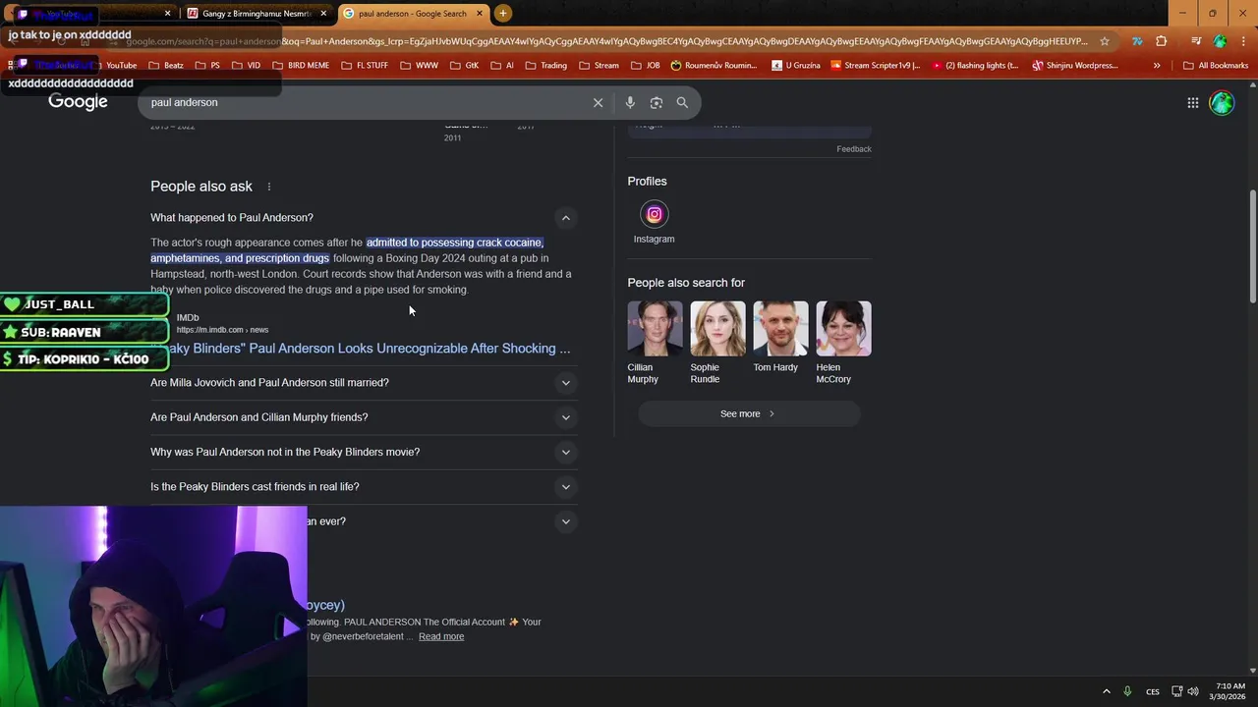This screenshot has height=707, width=1258.
Task: Show more bookmarks with the chevron
Action: pos(1157,66)
